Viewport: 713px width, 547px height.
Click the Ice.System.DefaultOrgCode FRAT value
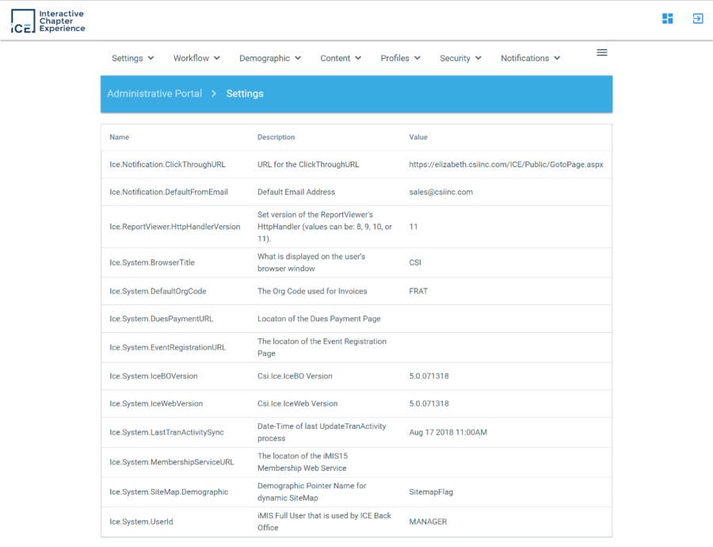click(418, 291)
